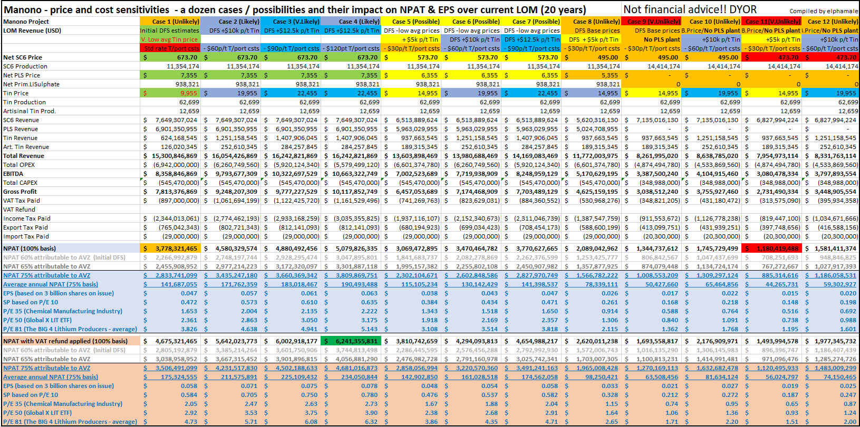
Task: Click the underlined value 3,506,491,099
Action: pos(170,368)
